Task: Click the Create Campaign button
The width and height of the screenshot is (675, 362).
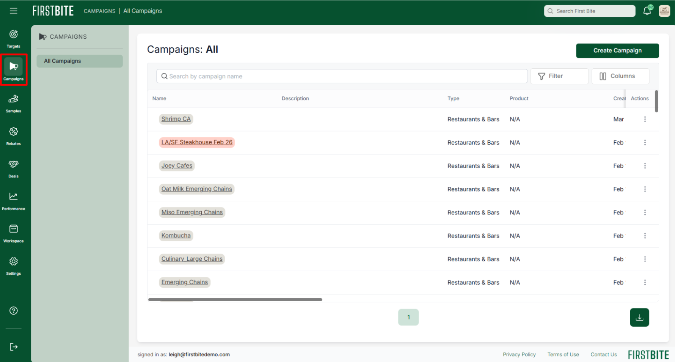Action: click(617, 50)
